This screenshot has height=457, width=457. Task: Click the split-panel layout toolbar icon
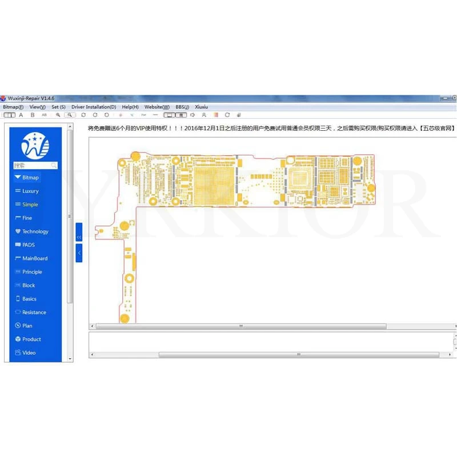tap(9, 115)
